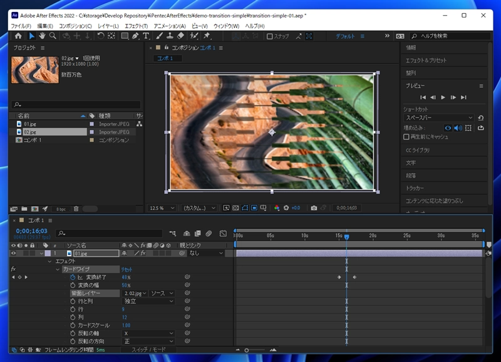
Task: Collapse the カードワイプ effect group
Action: [x=58, y=270]
